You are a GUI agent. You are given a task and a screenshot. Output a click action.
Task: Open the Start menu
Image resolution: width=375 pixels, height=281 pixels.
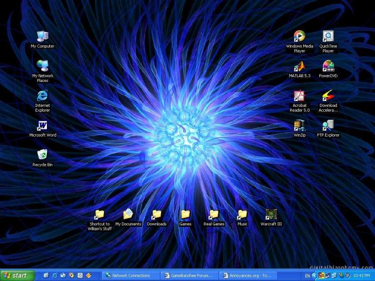tap(17, 276)
